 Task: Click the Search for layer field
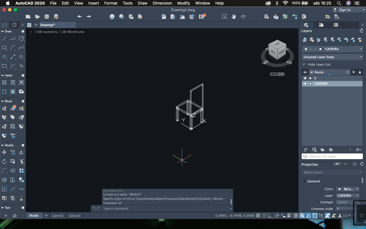point(332,156)
